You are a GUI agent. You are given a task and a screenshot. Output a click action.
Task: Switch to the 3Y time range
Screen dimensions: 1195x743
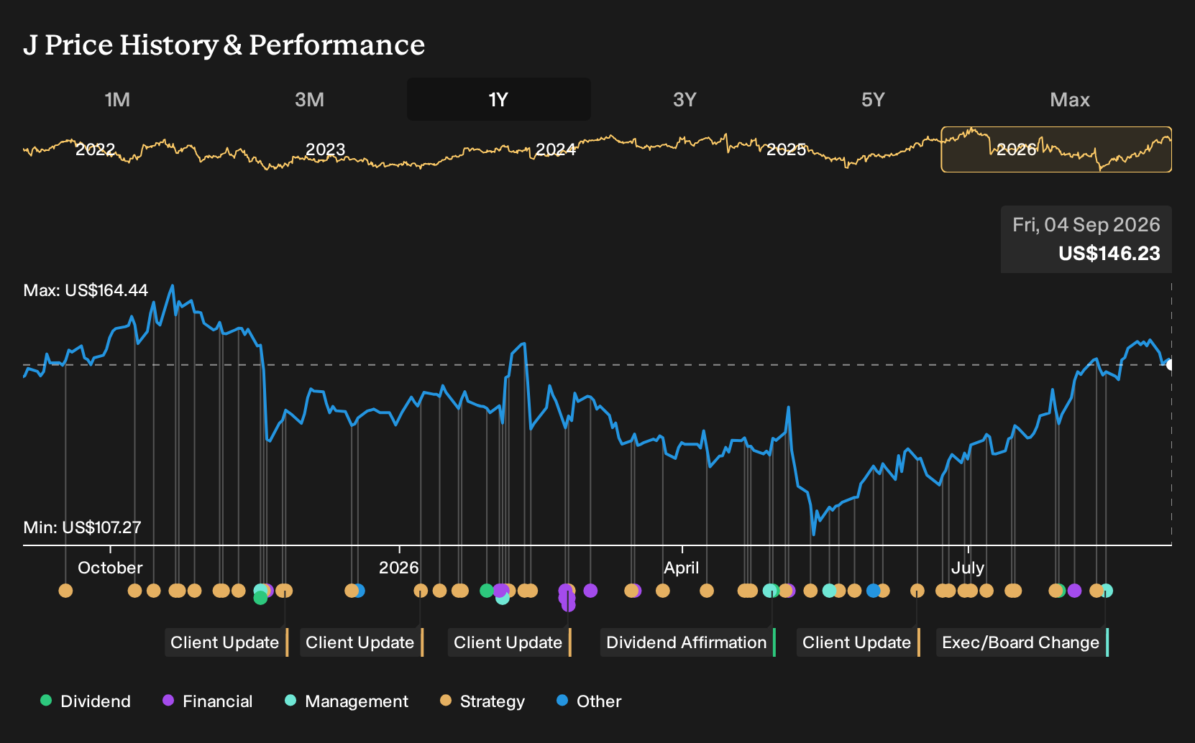(x=685, y=99)
